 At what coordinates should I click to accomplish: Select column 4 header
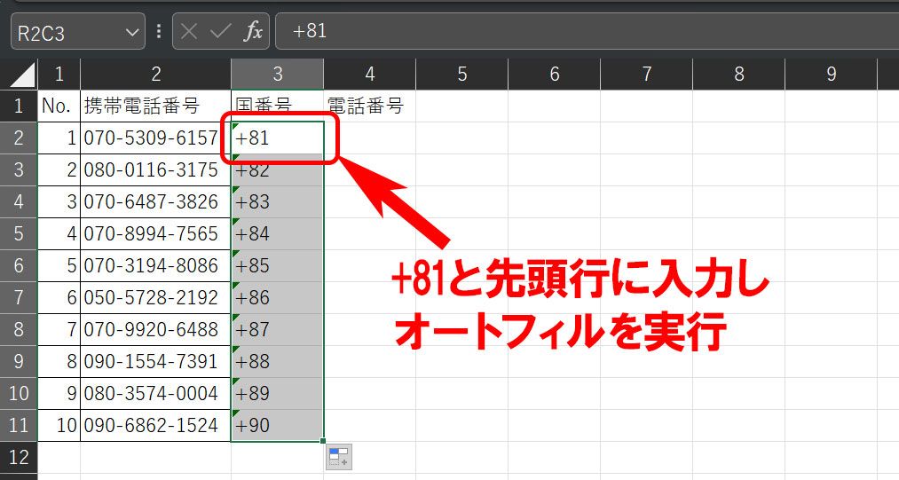point(370,74)
